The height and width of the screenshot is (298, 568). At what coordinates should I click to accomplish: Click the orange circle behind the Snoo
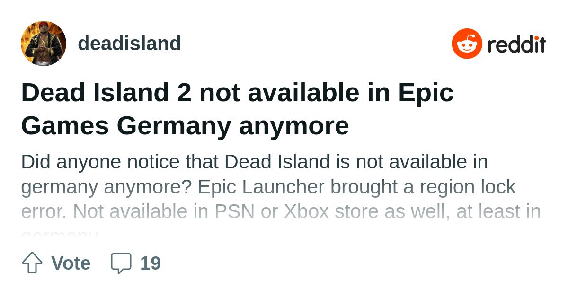click(467, 44)
